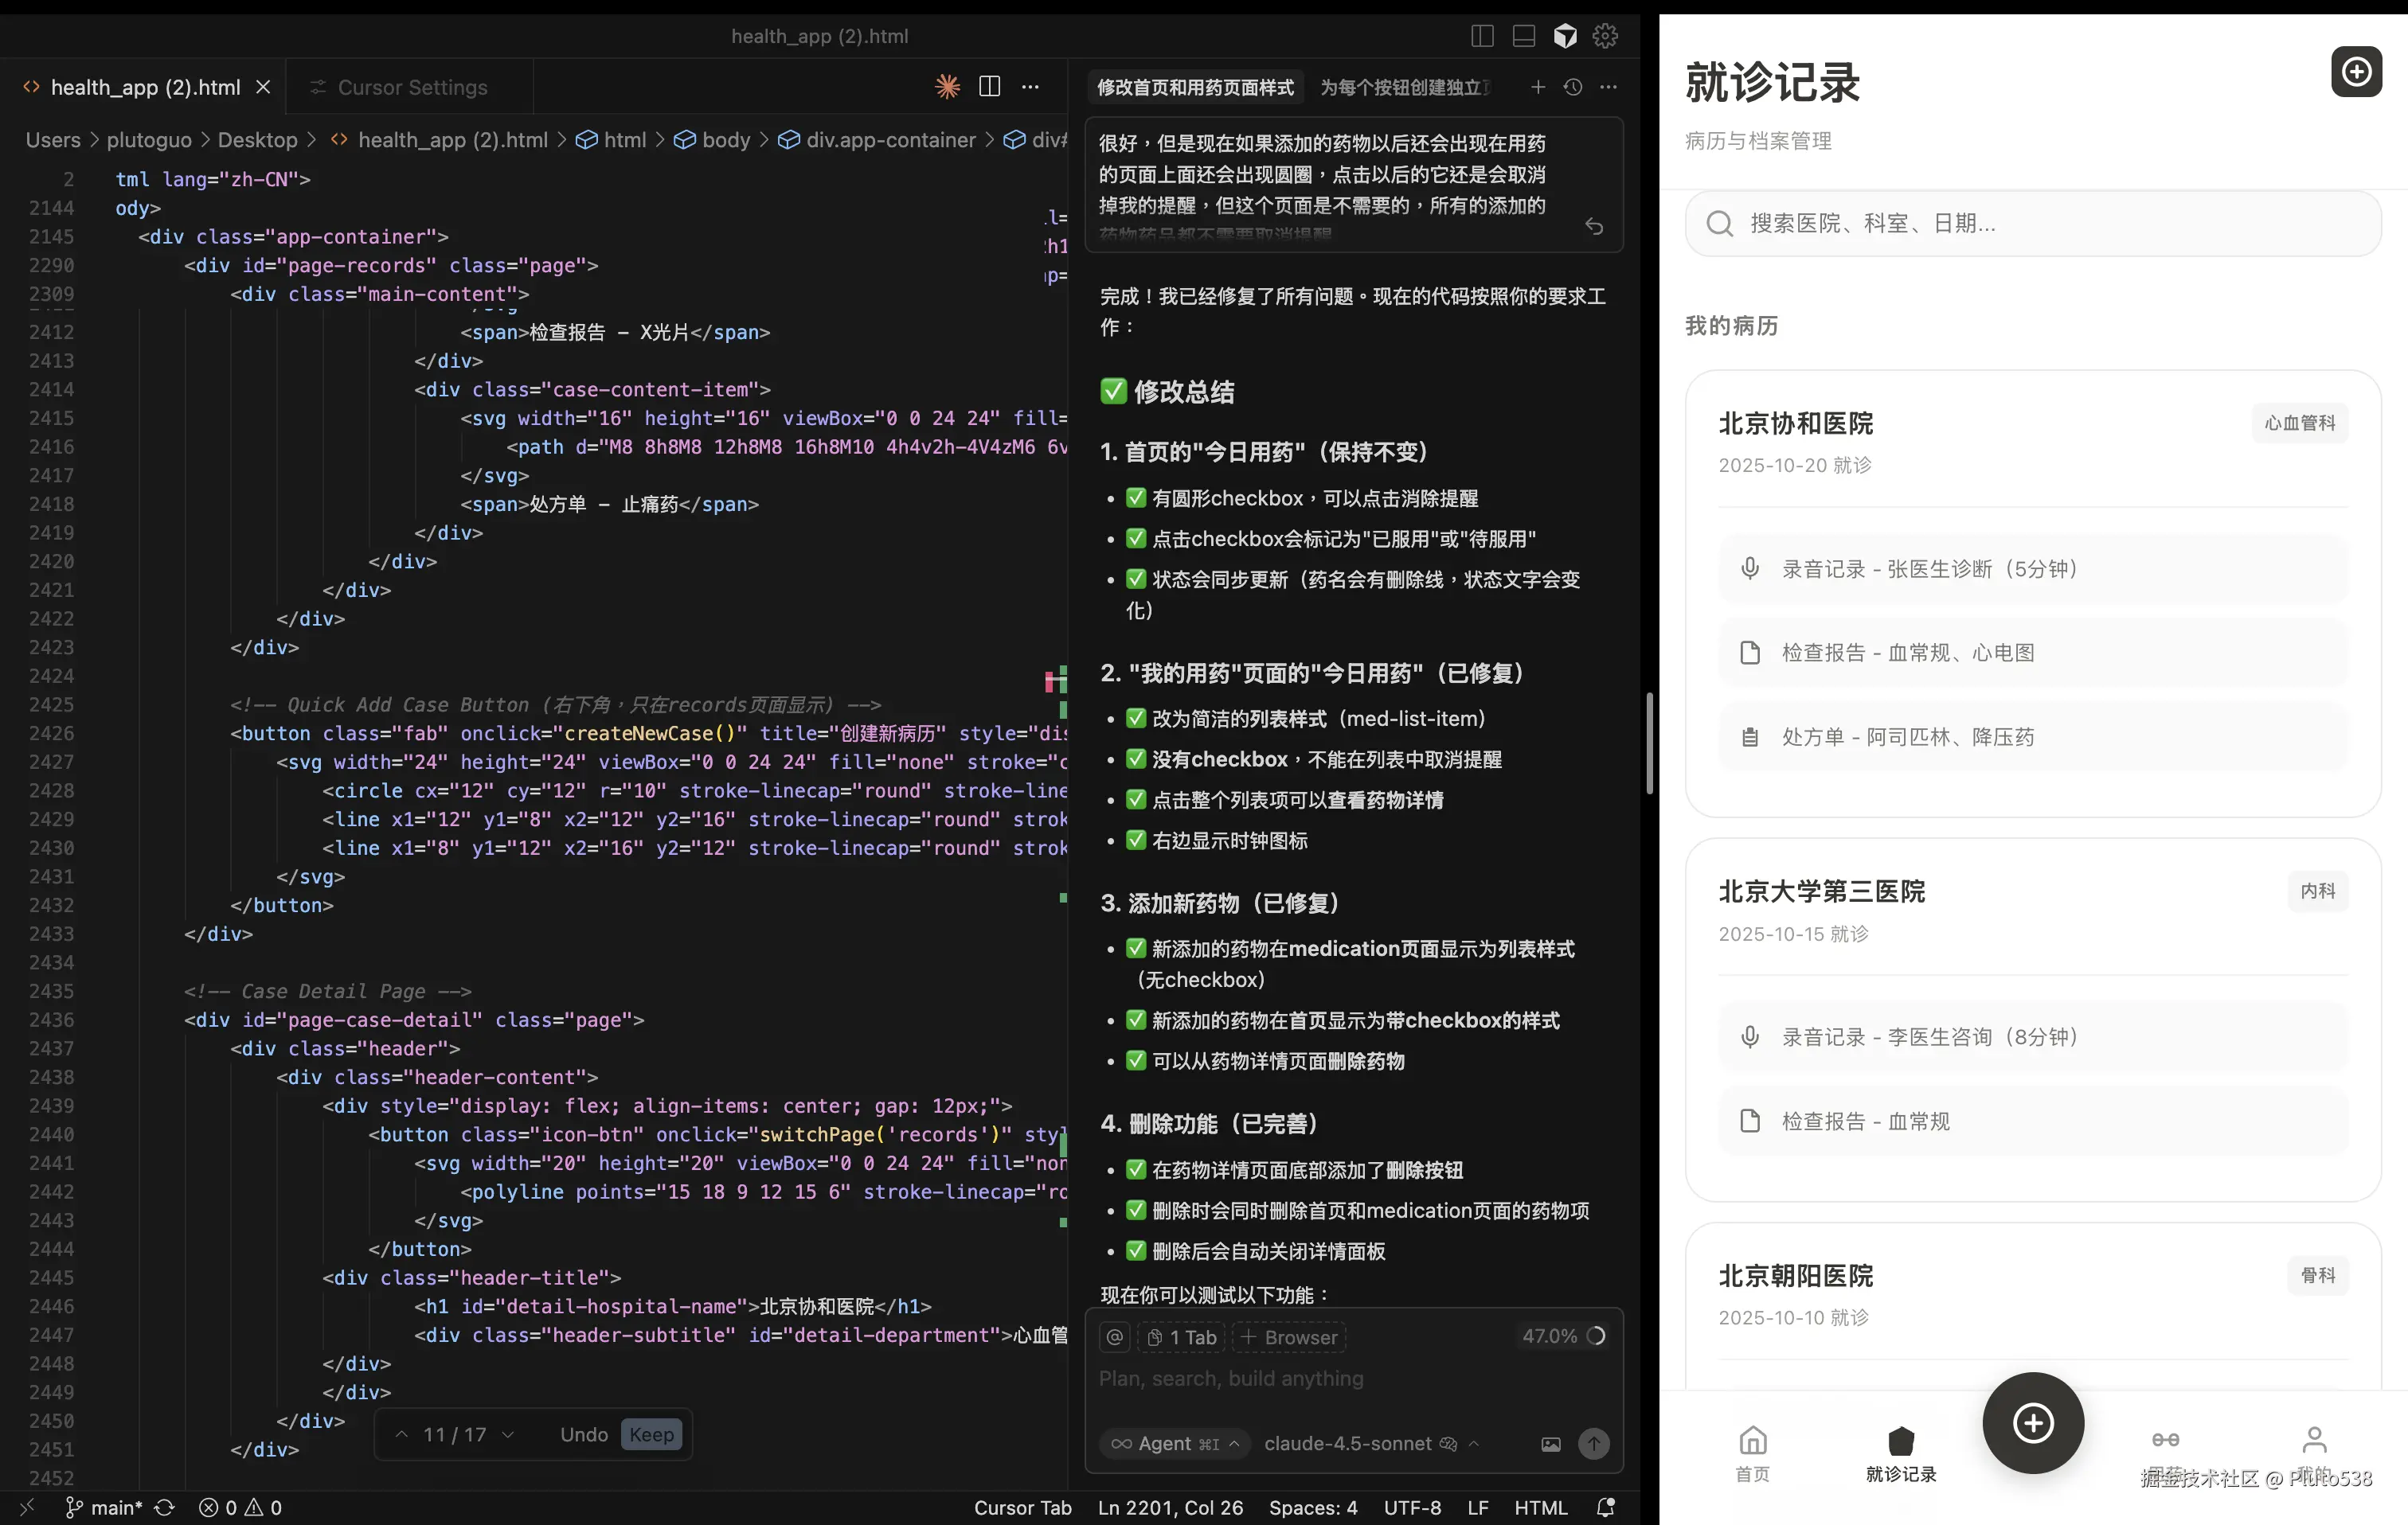
Task: Expand the body breadcrumb
Action: pos(713,140)
